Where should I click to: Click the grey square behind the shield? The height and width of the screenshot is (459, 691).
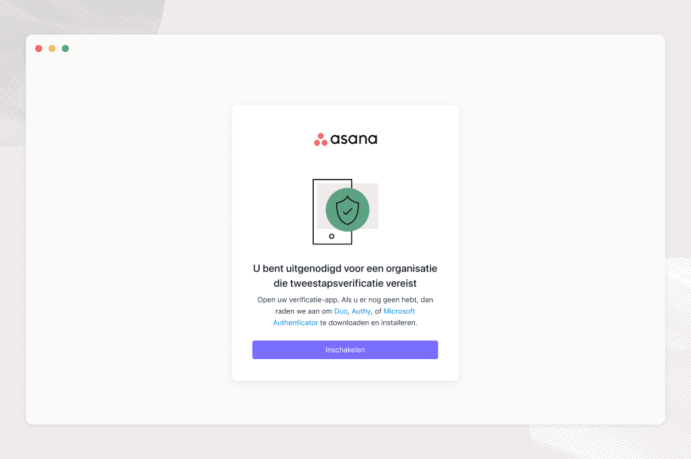[374, 206]
